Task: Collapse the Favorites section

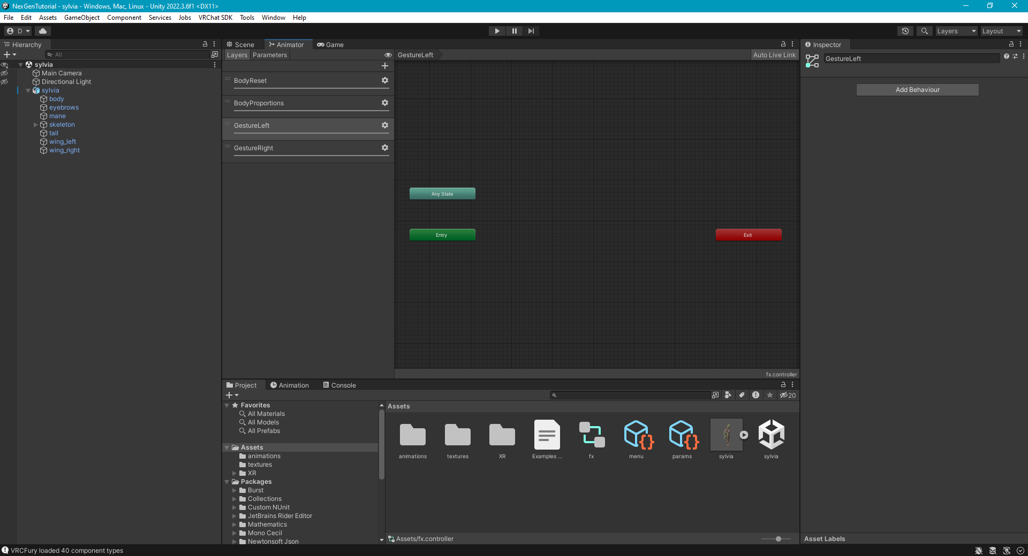Action: tap(227, 405)
